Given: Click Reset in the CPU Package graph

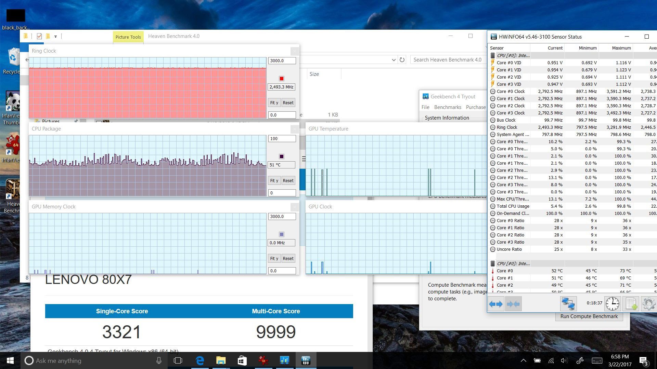Looking at the screenshot, I should (x=288, y=181).
